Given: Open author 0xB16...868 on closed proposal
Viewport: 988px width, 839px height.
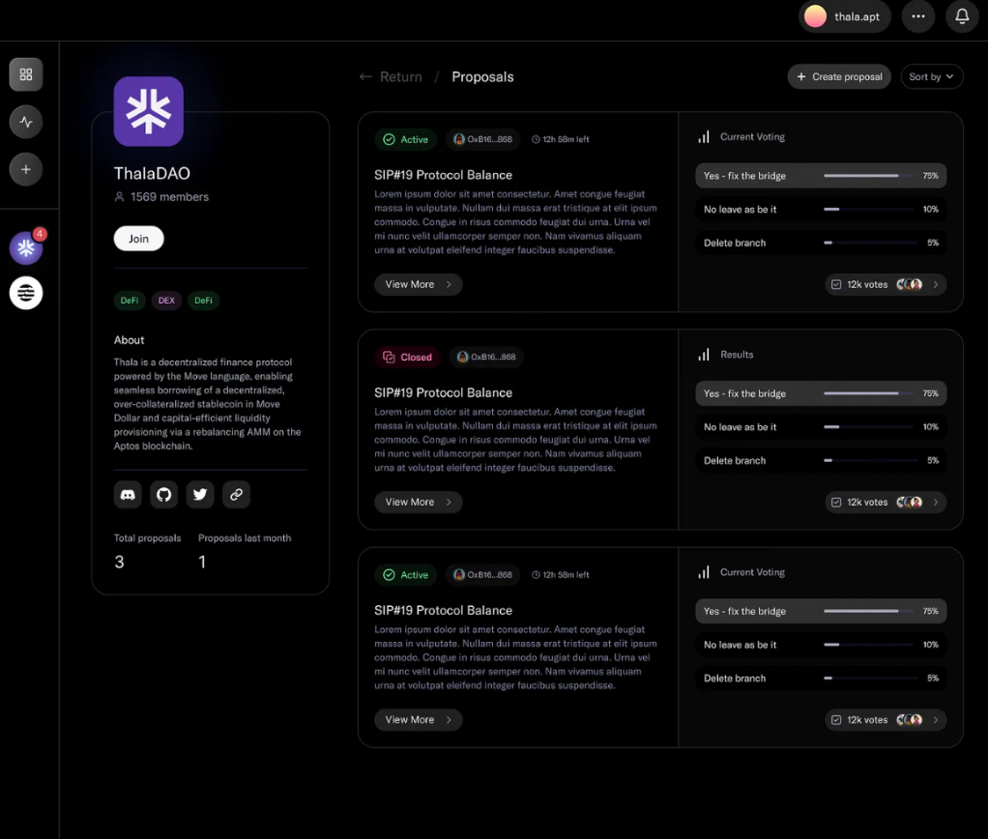Looking at the screenshot, I should pos(486,357).
